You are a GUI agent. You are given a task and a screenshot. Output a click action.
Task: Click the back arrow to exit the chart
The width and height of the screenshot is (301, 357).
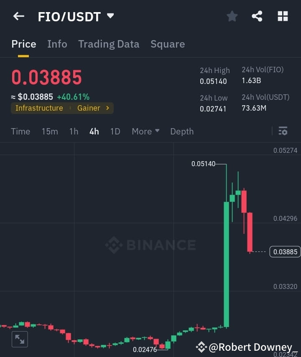18,16
